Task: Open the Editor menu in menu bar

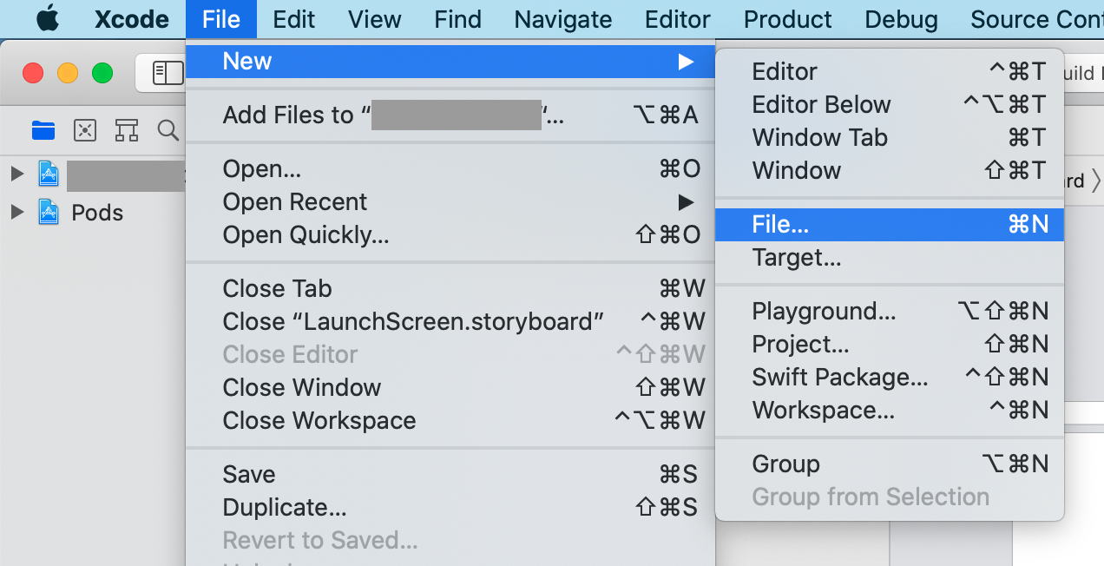Action: pos(678,19)
